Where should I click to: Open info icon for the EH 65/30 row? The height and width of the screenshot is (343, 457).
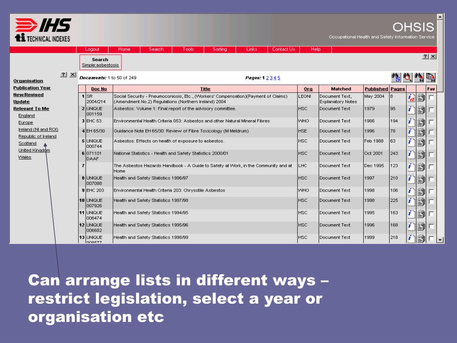[411, 132]
